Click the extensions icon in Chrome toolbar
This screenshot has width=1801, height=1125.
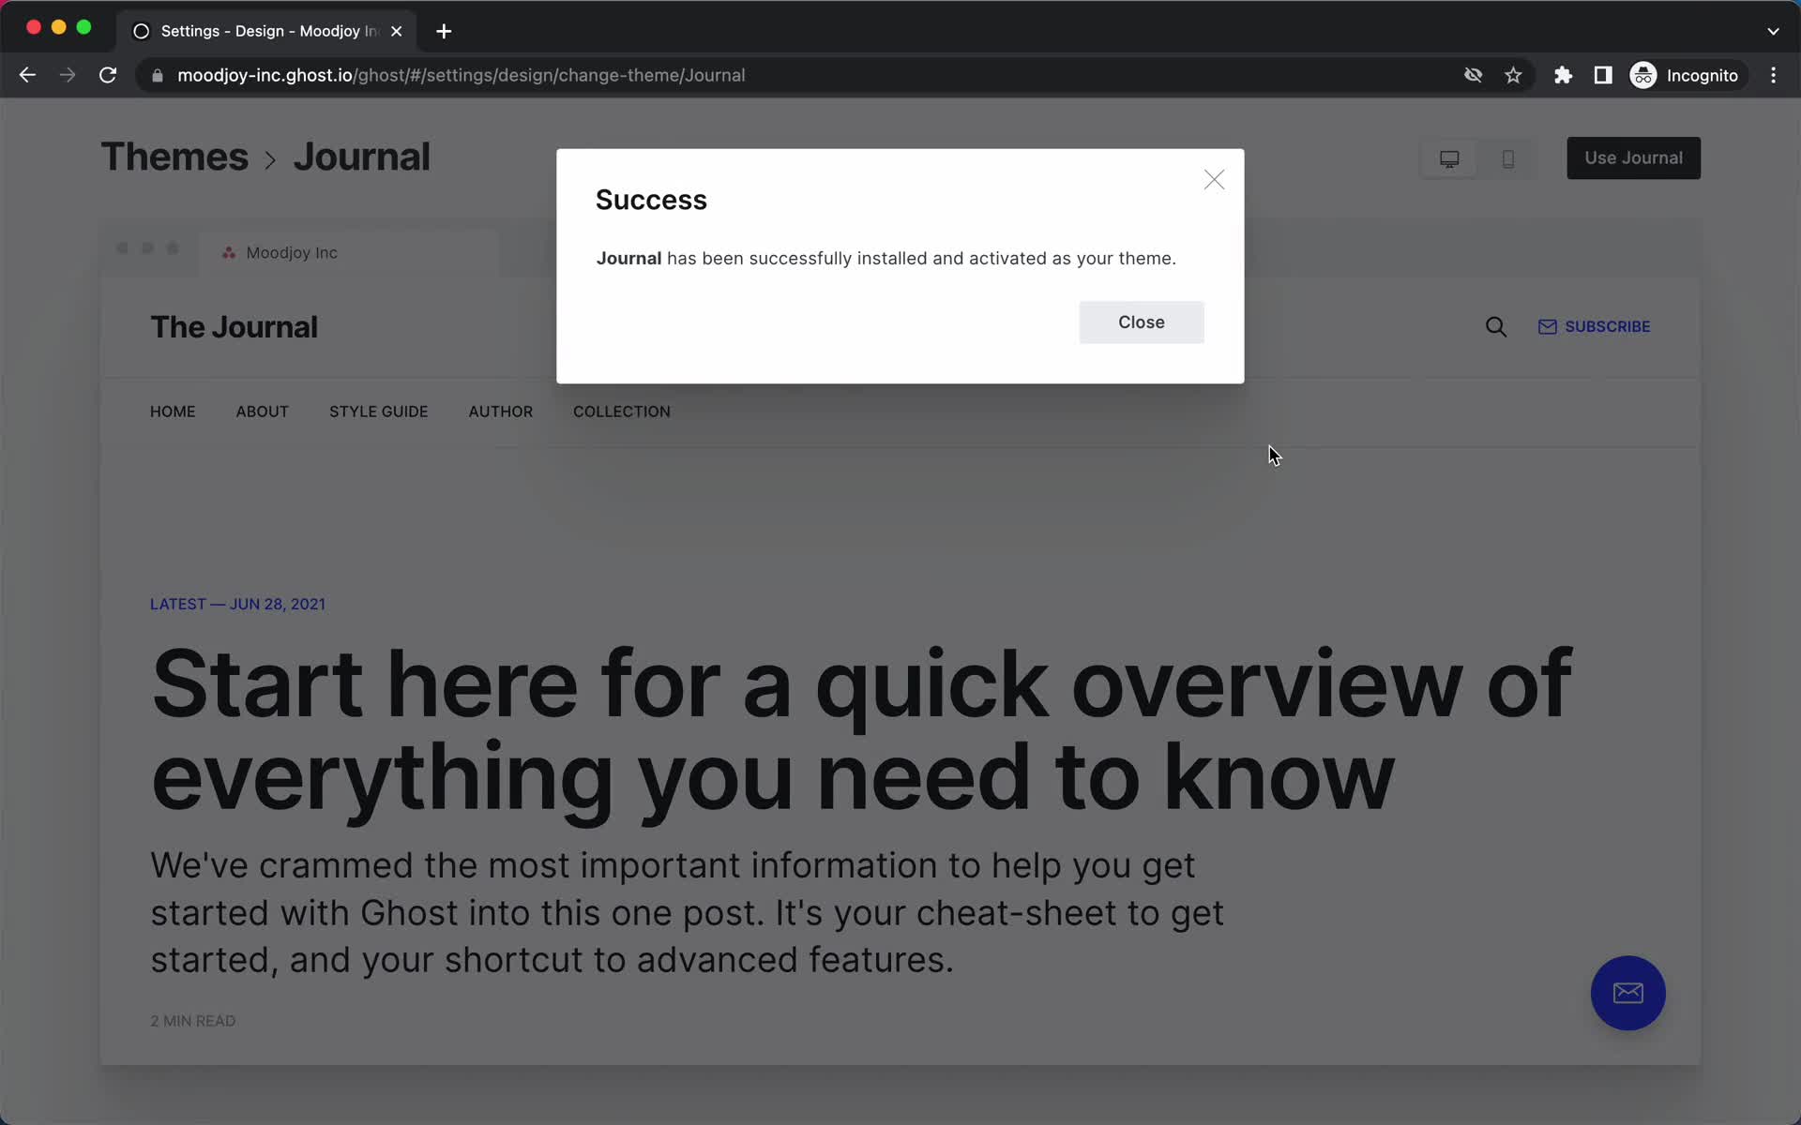(x=1563, y=75)
